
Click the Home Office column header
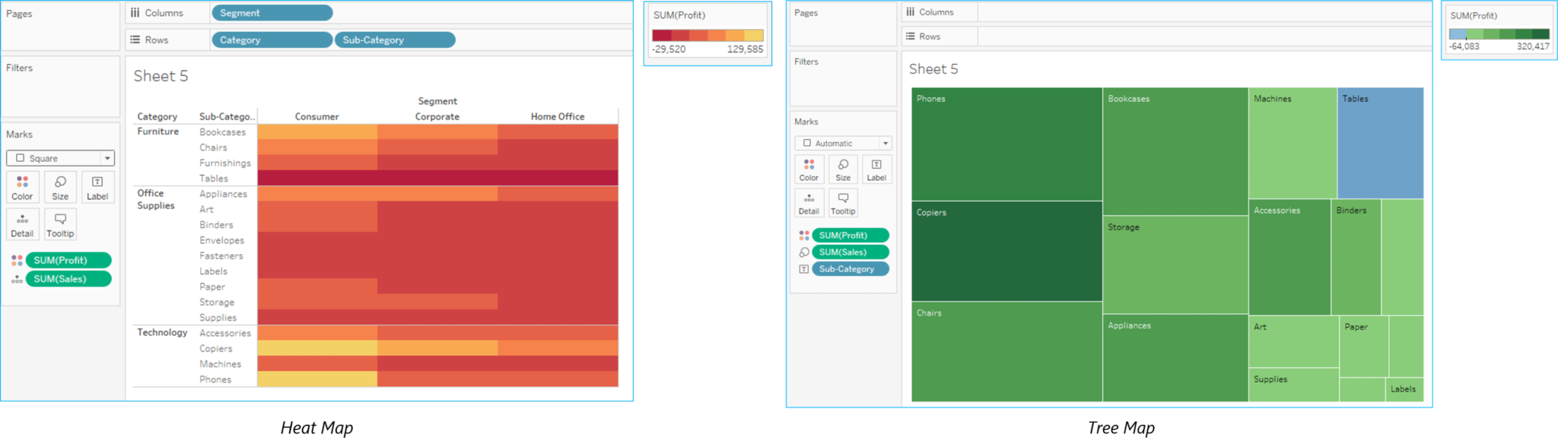(x=558, y=116)
